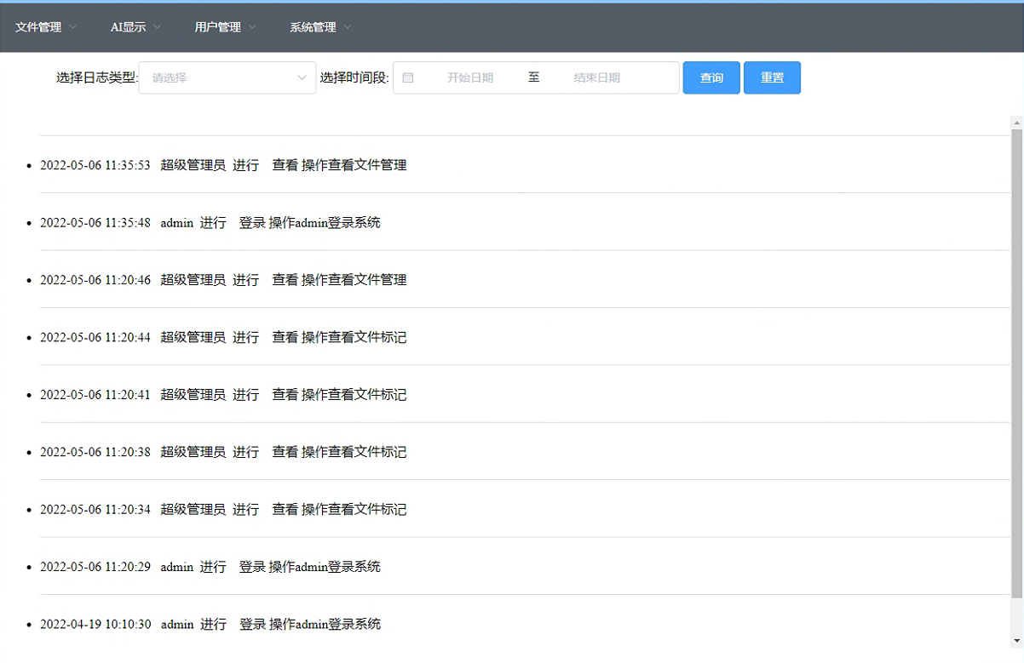Image resolution: width=1024 pixels, height=663 pixels.
Task: Select the 2022-04-19 10:10:30 admin login entry
Action: pyautogui.click(x=210, y=624)
